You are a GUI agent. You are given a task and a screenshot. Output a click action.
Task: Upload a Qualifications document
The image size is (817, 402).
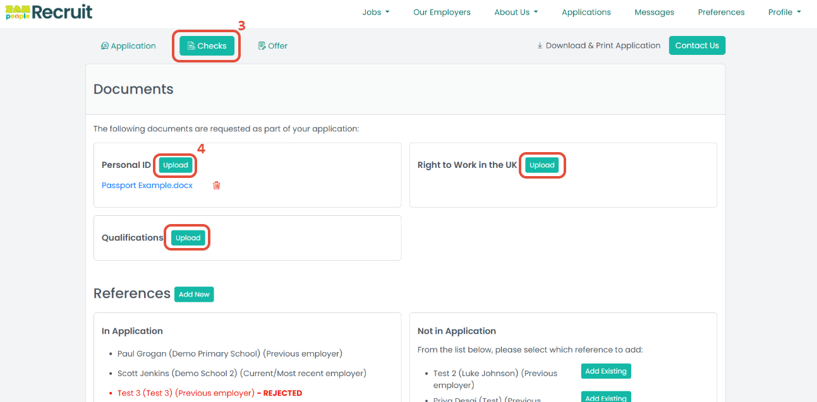pyautogui.click(x=188, y=238)
